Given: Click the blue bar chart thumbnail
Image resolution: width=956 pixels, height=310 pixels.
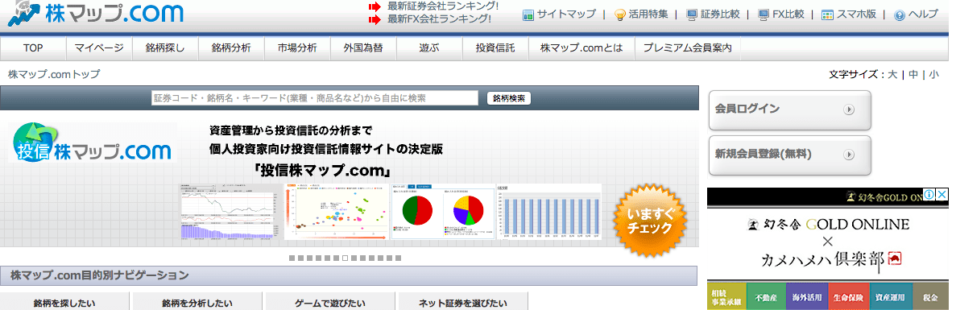Looking at the screenshot, I should 549,211.
